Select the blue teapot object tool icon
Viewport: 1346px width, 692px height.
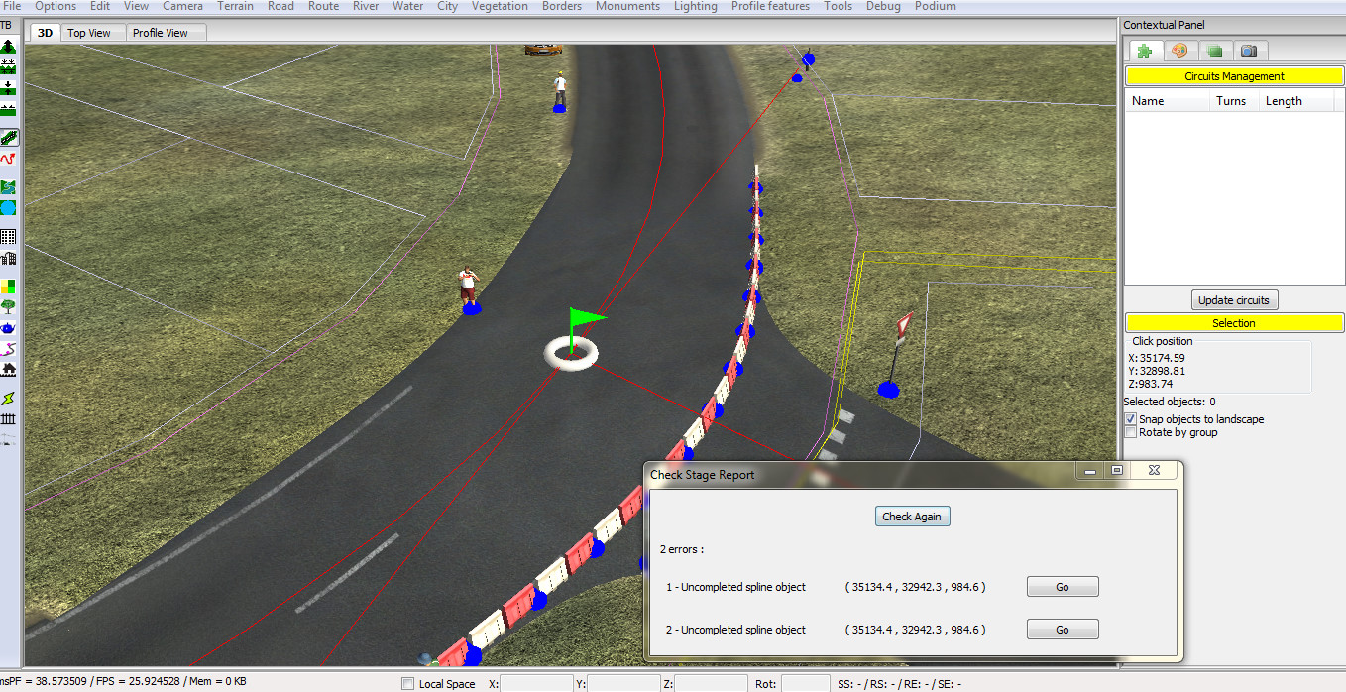[x=9, y=327]
